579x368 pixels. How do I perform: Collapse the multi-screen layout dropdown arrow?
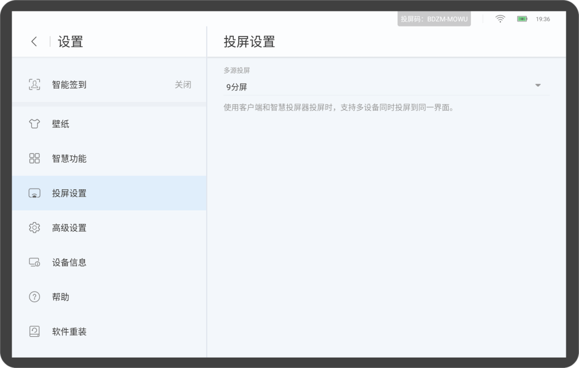(x=538, y=85)
